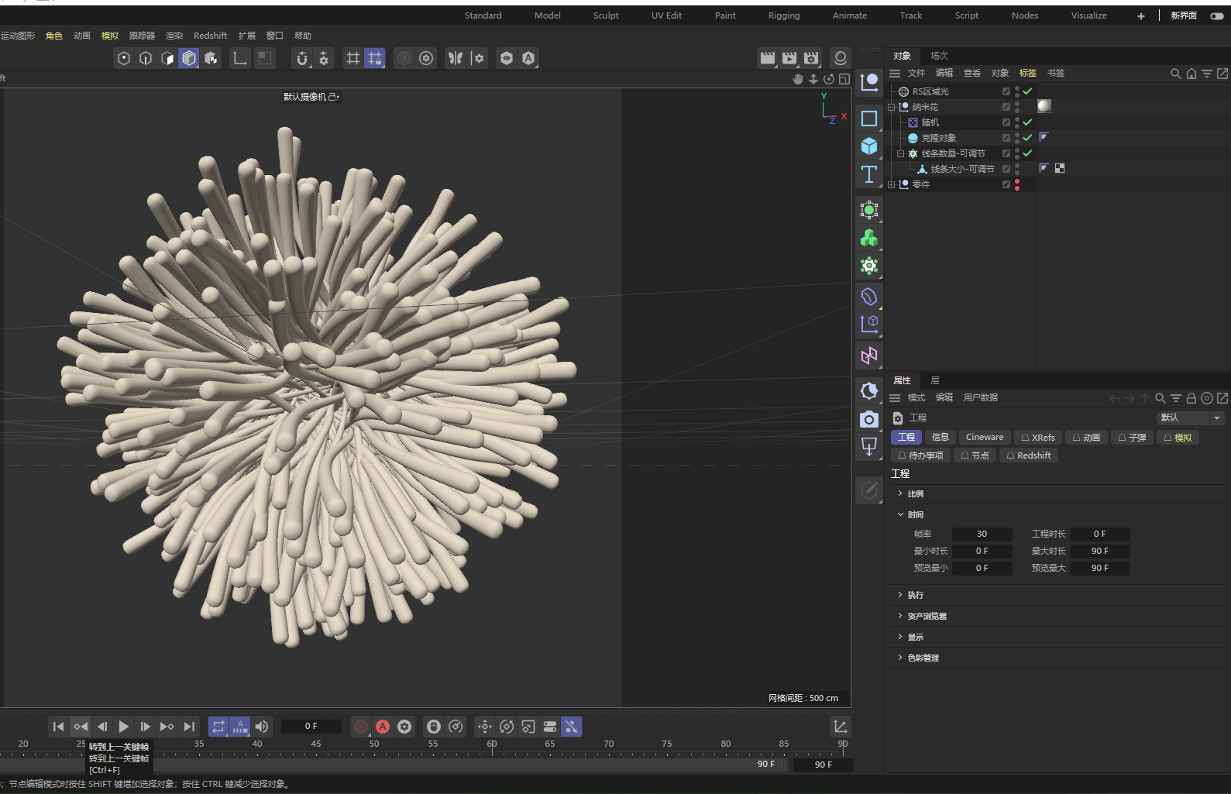Open the 待办事项 project tab
1231x794 pixels.
coord(920,455)
